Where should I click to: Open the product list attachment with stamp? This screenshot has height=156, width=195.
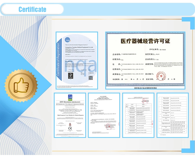138,115
